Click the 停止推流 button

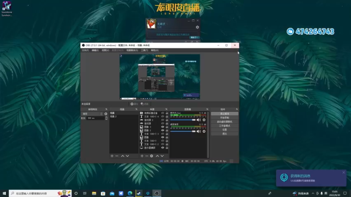(225, 114)
